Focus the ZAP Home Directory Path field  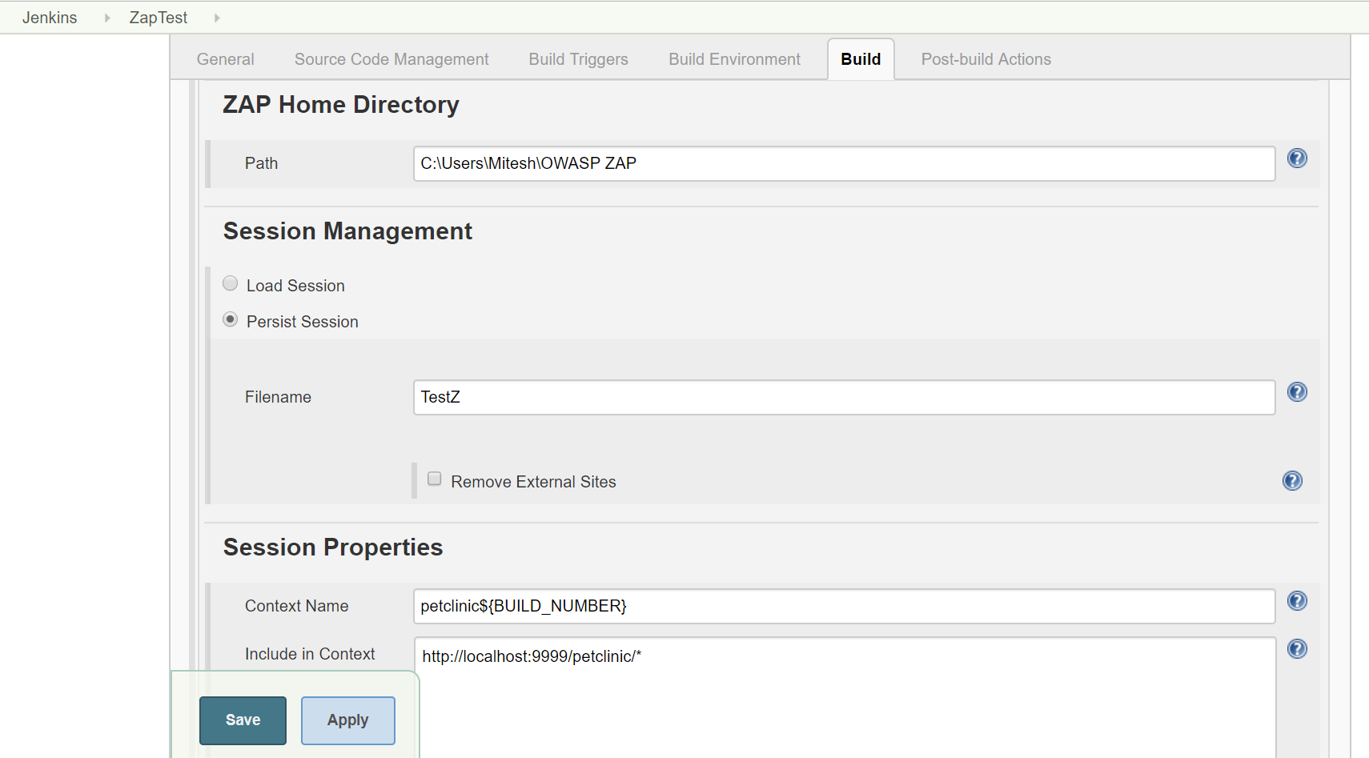(844, 163)
